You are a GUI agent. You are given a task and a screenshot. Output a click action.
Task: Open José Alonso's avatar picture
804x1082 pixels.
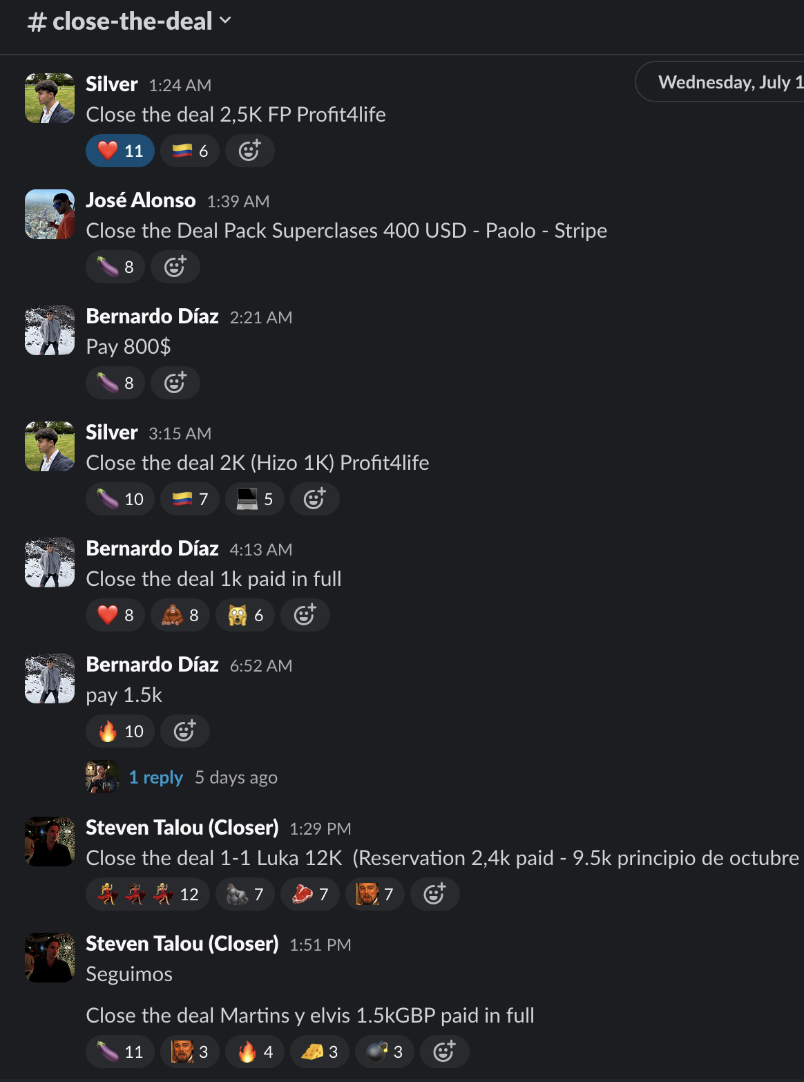tap(50, 214)
